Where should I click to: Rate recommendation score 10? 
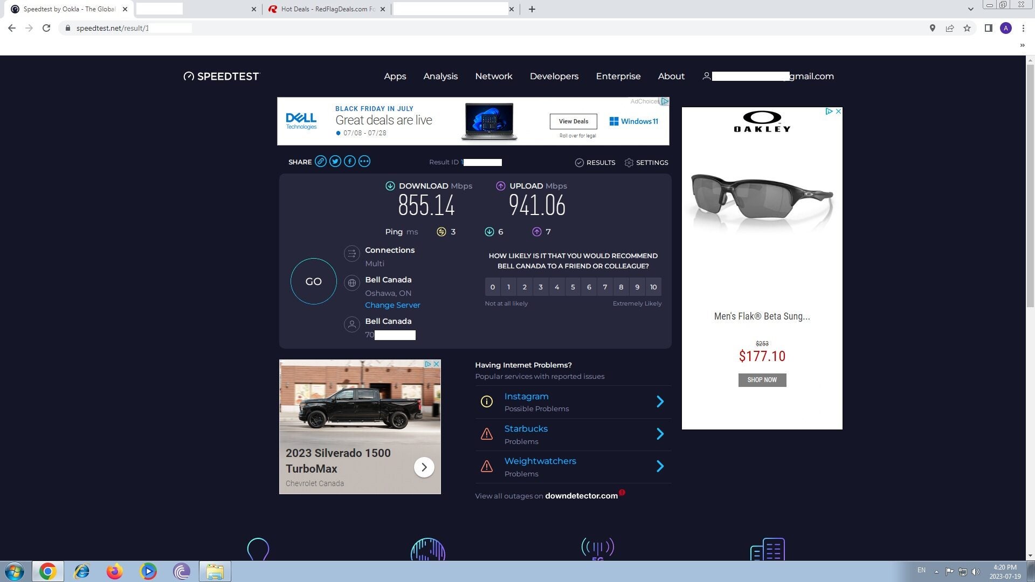[653, 287]
